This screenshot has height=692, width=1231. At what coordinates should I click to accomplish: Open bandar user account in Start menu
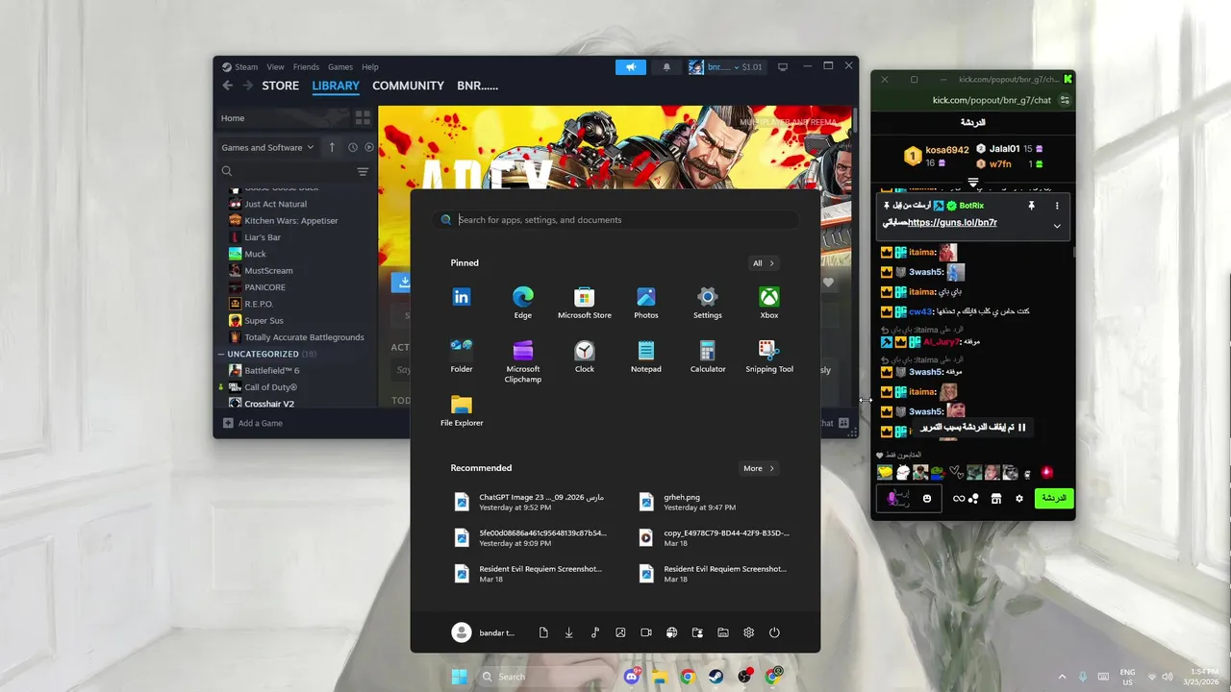(x=484, y=632)
